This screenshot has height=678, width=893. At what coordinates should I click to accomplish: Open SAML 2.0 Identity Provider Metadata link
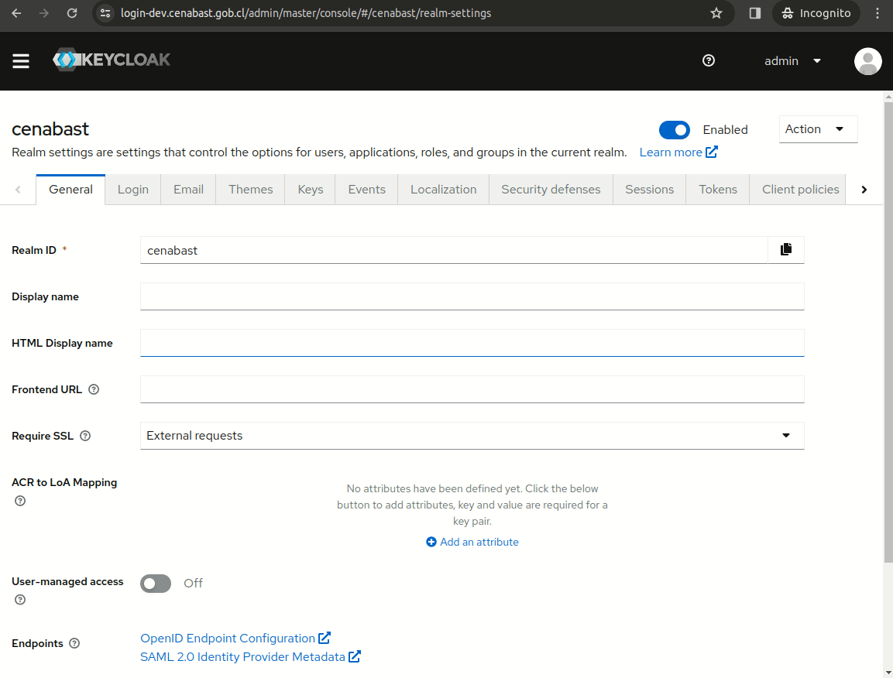242,657
